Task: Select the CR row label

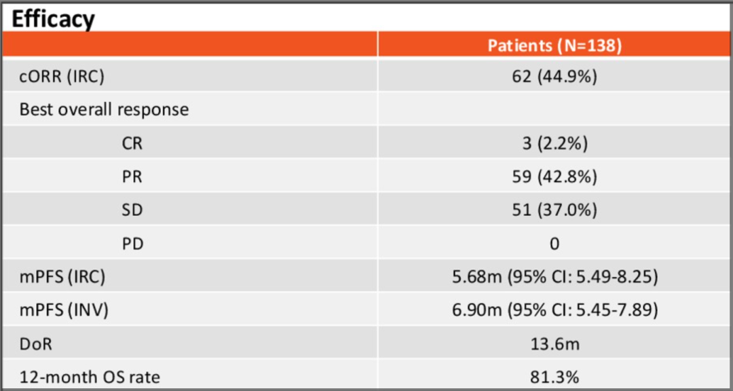Action: click(132, 143)
